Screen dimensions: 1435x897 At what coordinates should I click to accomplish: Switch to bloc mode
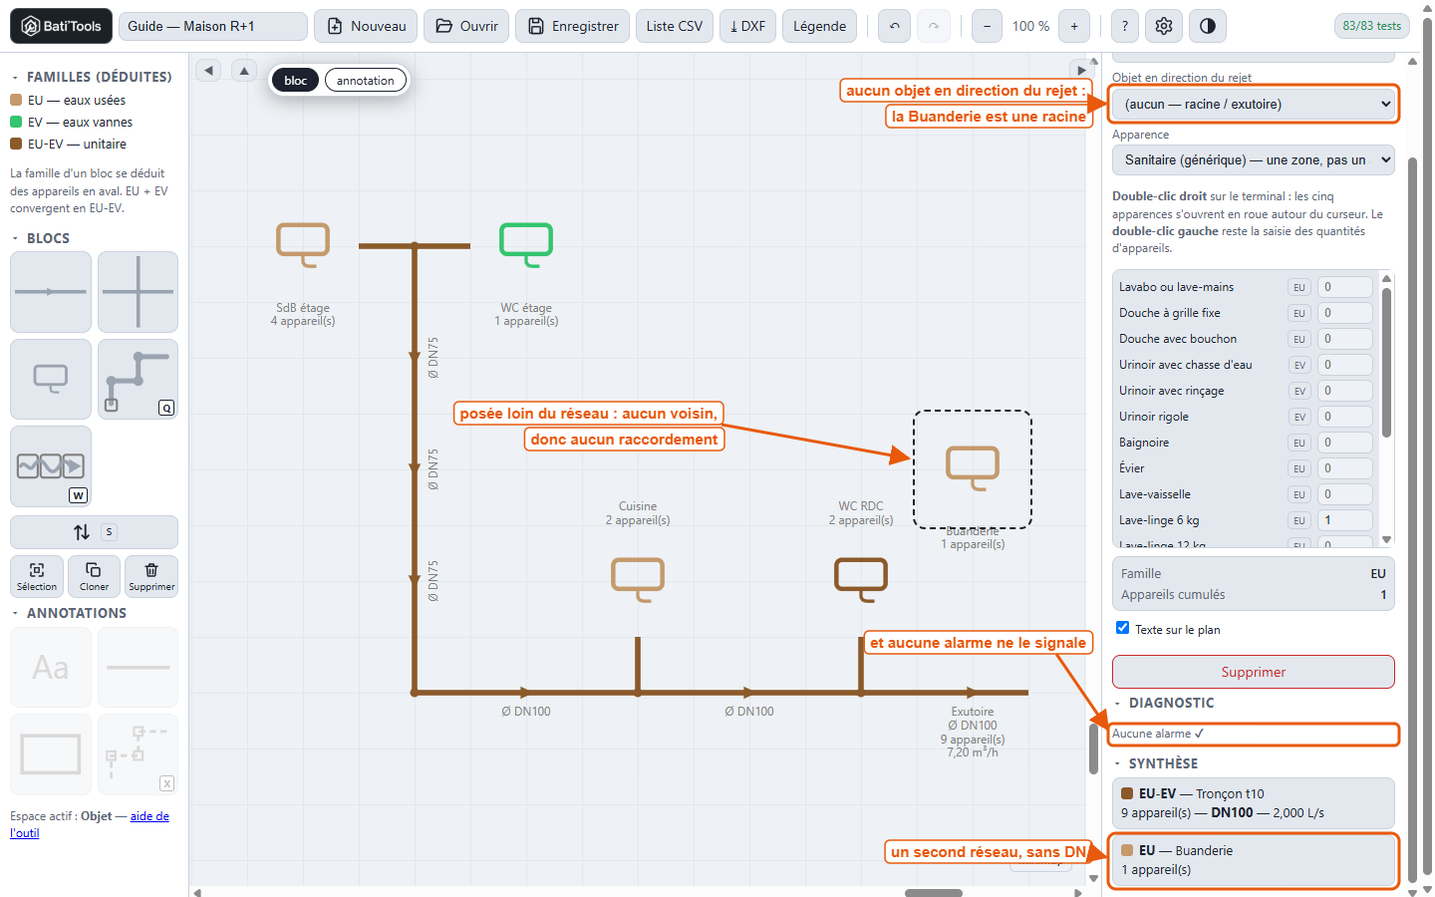[296, 81]
